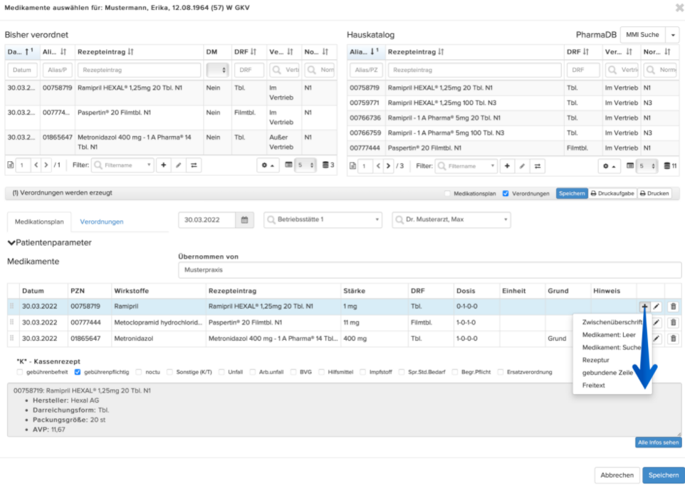Screen dimensions: 685x486
Task: Edit the Metronidazol row with pencil icon
Action: pos(657,338)
